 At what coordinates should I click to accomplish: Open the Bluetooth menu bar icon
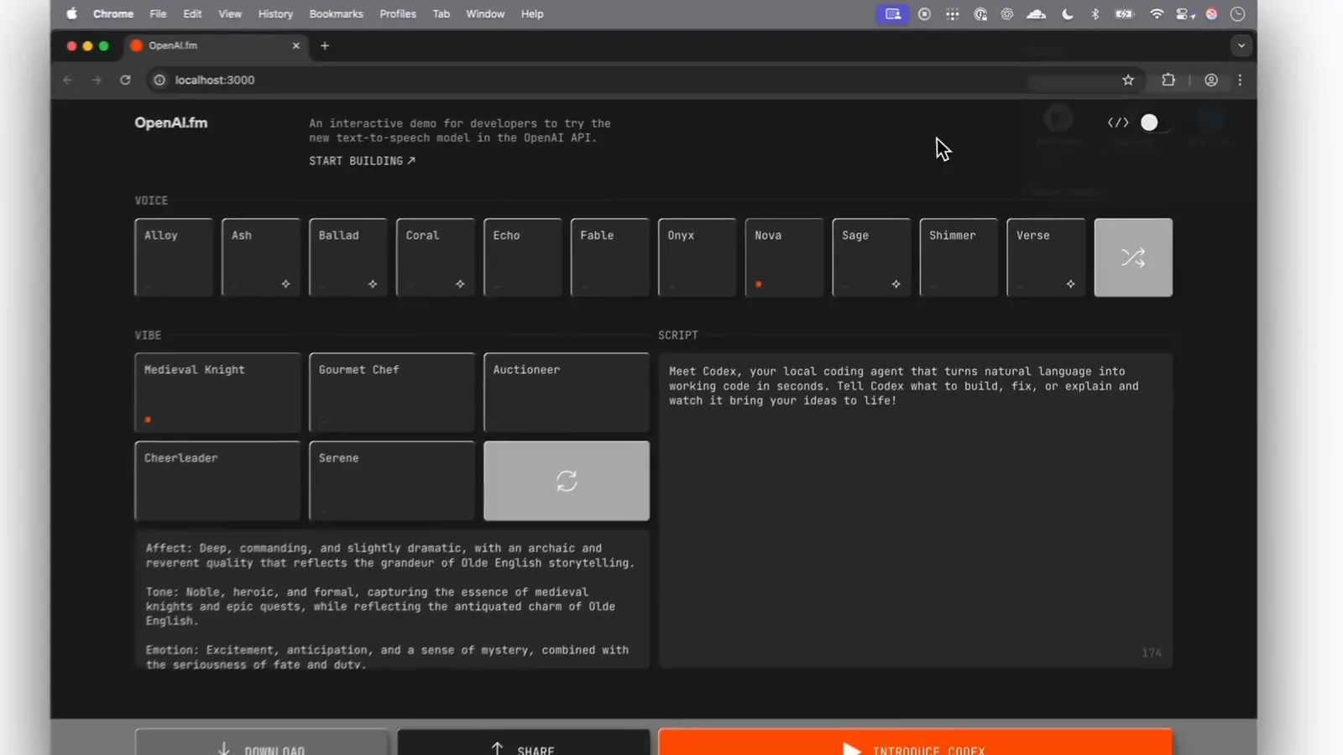[1095, 13]
